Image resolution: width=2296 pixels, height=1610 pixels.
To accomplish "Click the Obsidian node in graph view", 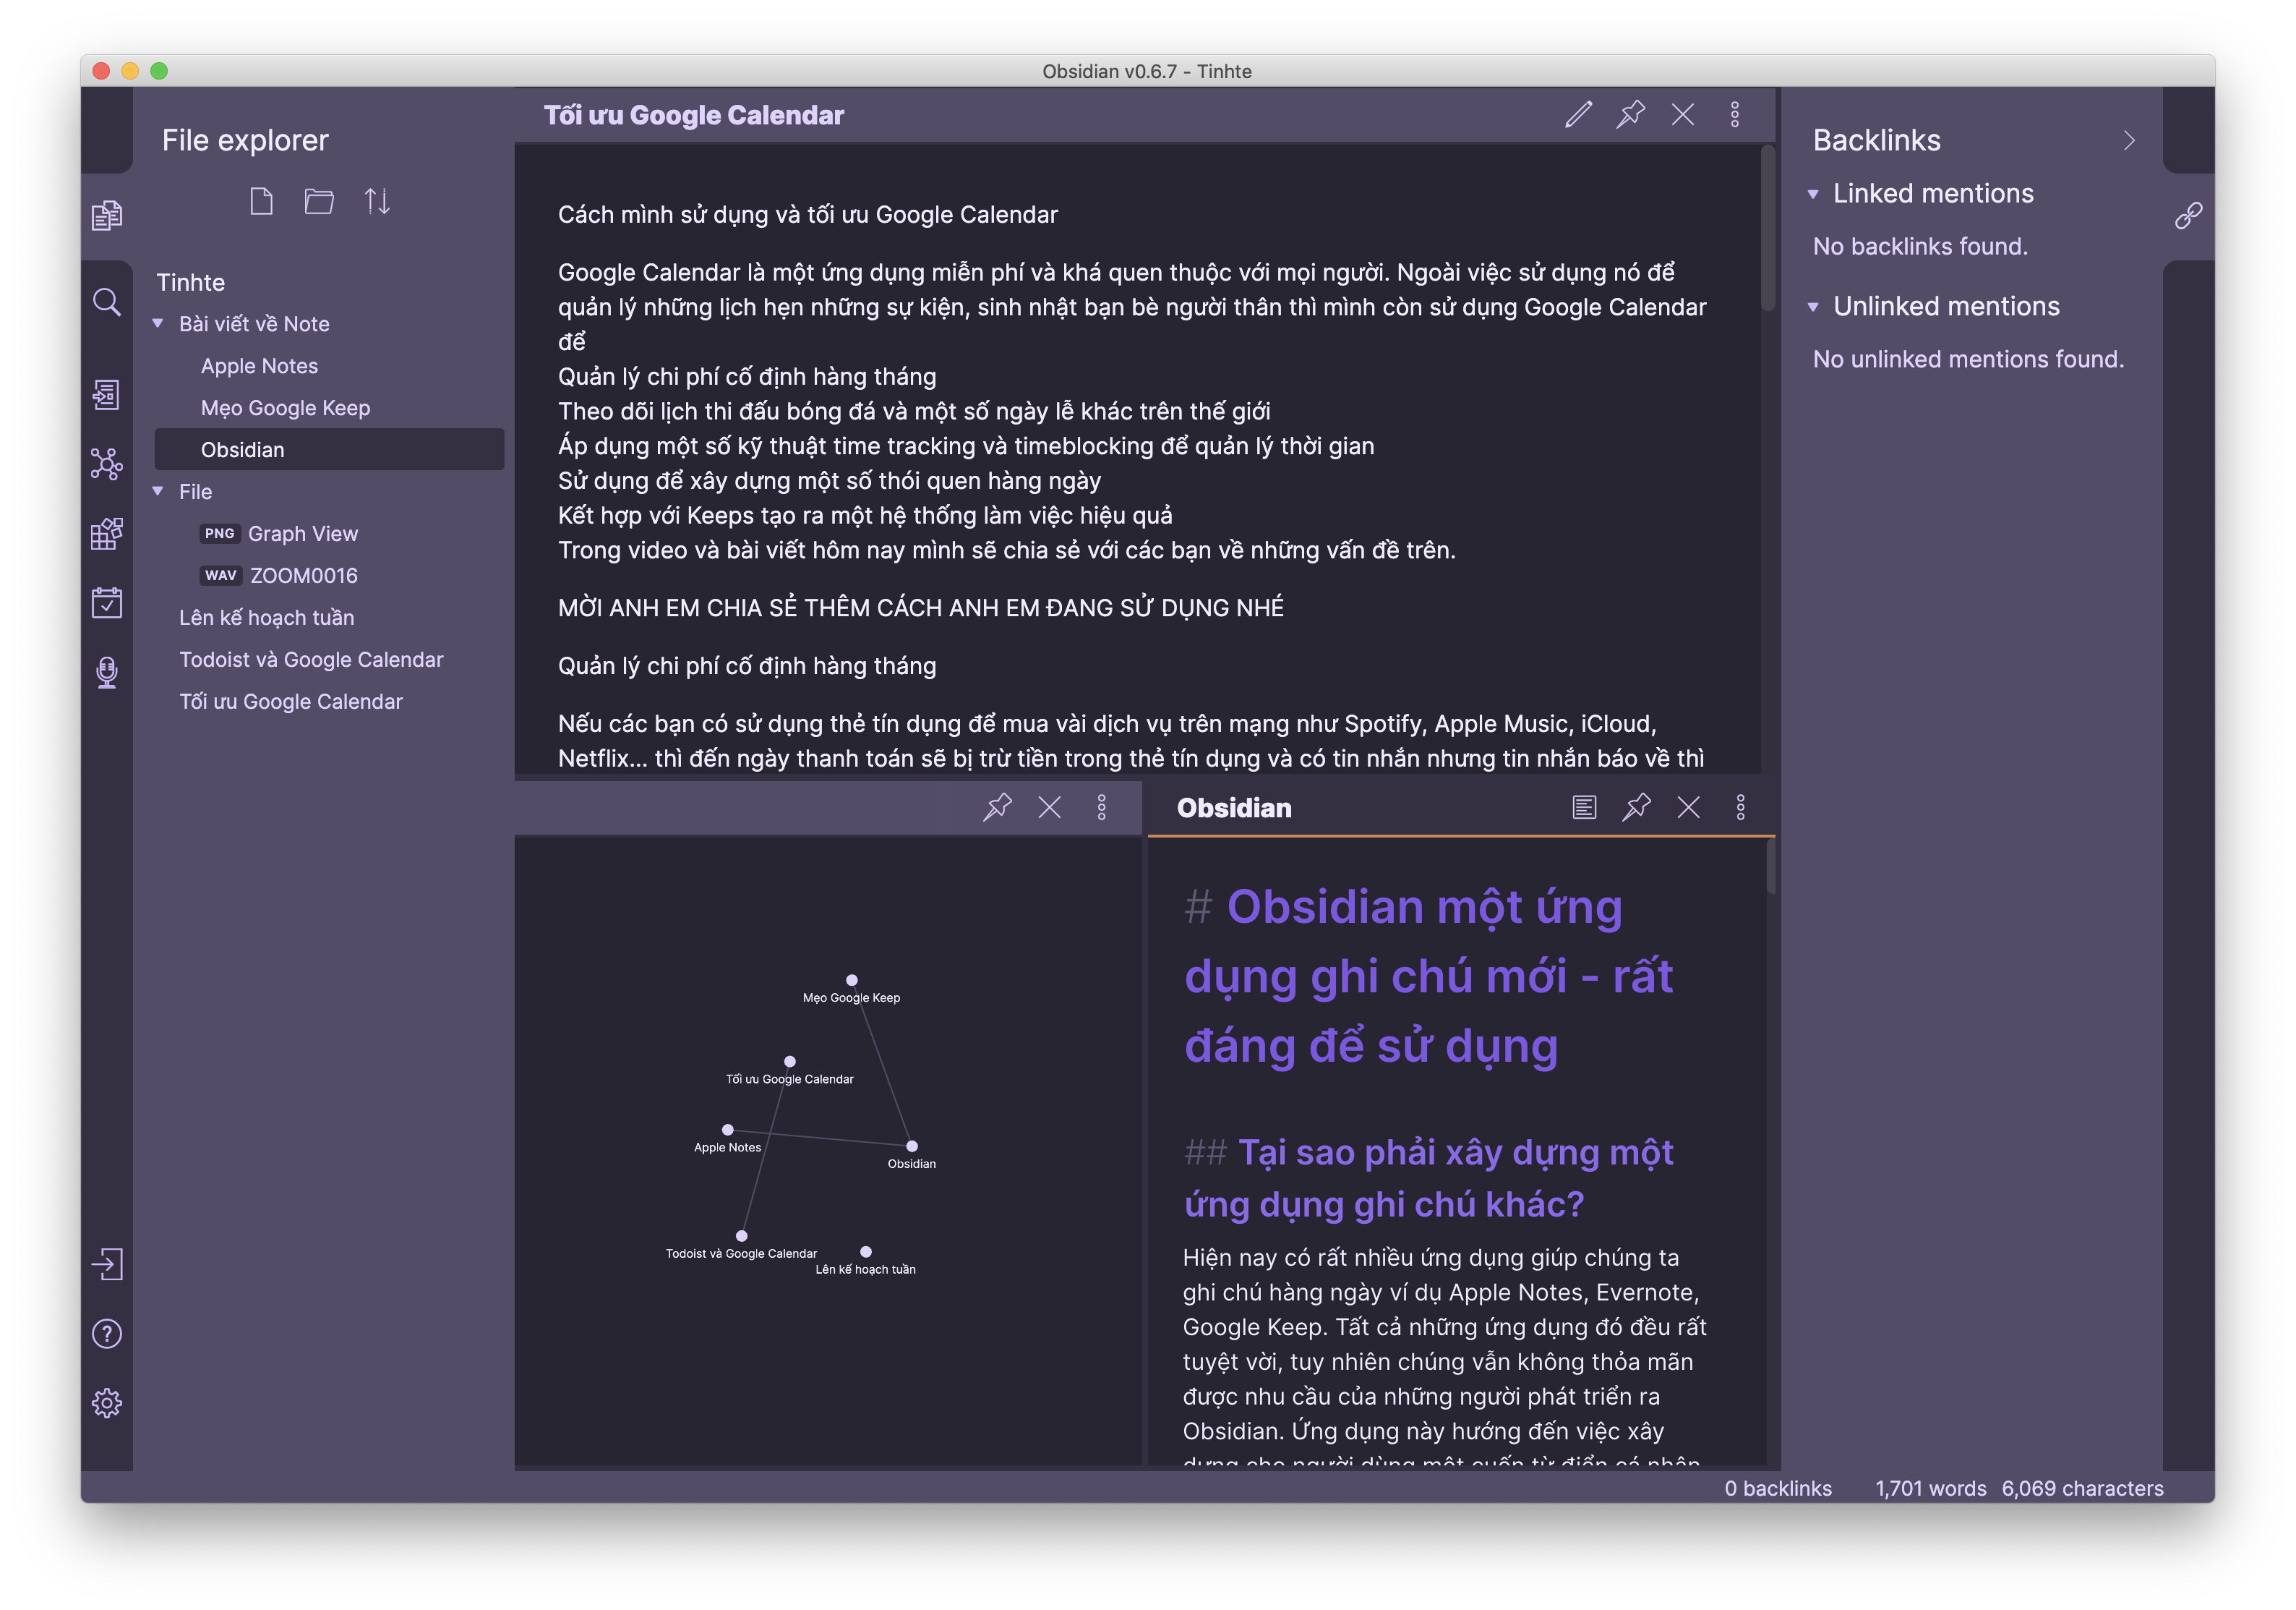I will click(911, 1146).
